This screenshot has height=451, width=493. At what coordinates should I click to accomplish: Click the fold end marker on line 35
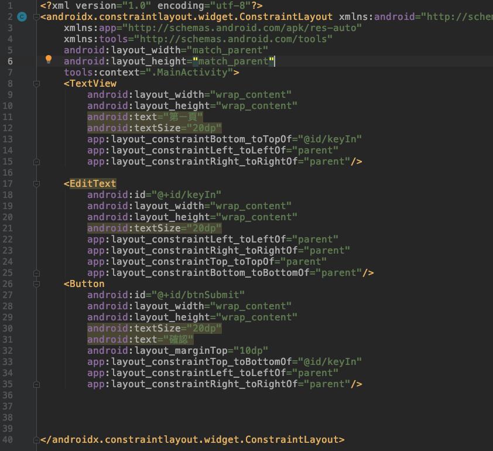tap(36, 384)
